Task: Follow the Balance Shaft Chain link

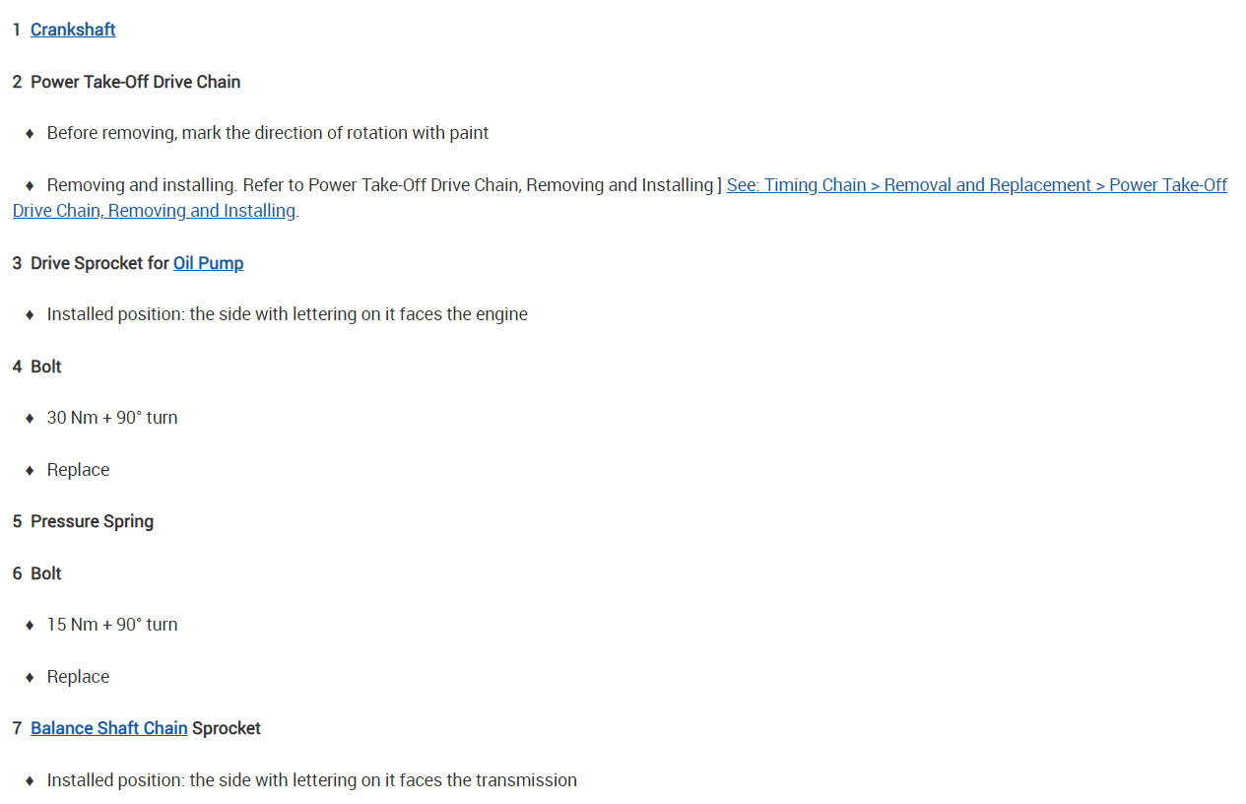Action: click(108, 728)
